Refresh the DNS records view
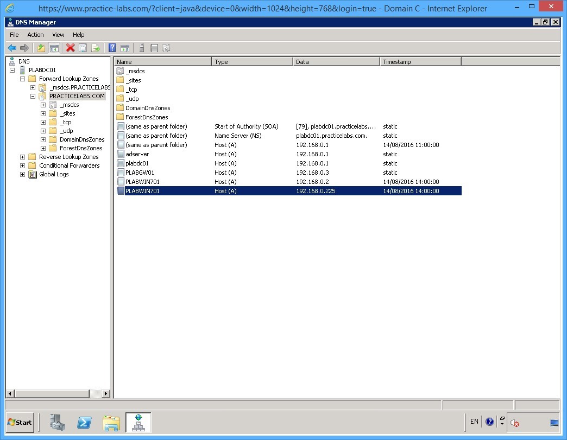 pos(35,35)
